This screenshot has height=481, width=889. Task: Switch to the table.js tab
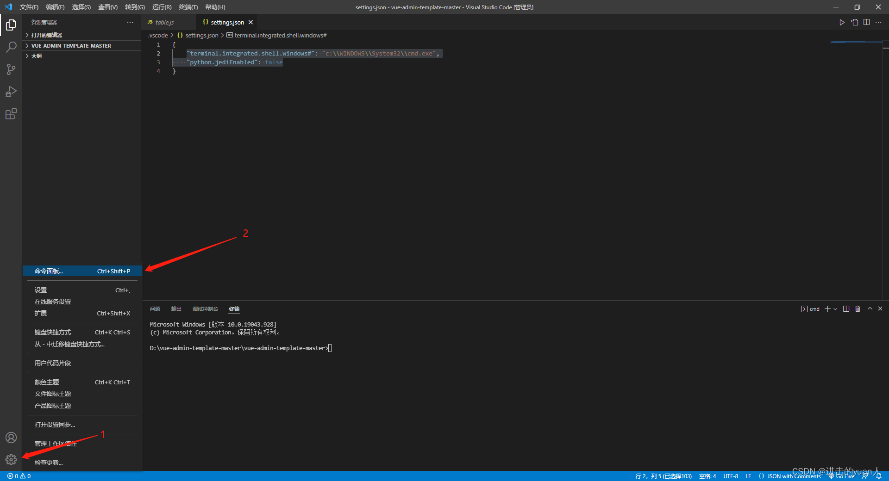(x=169, y=22)
